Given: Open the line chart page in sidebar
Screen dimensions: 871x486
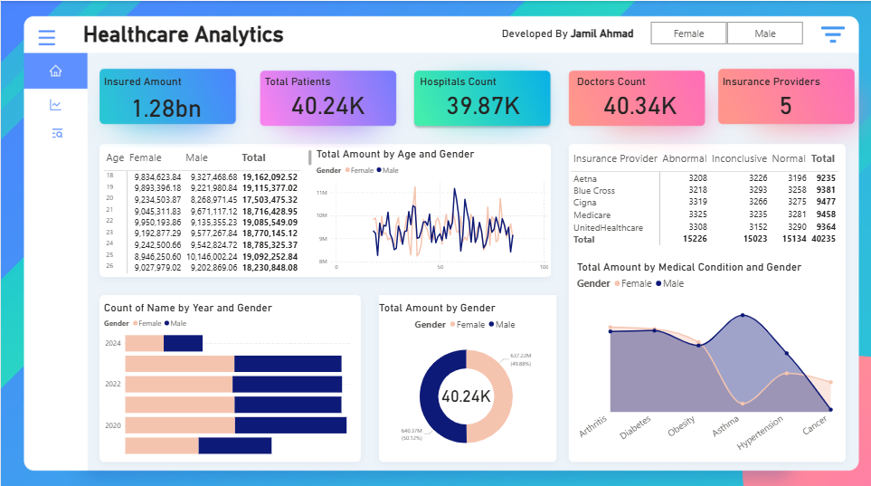Looking at the screenshot, I should coord(56,105).
